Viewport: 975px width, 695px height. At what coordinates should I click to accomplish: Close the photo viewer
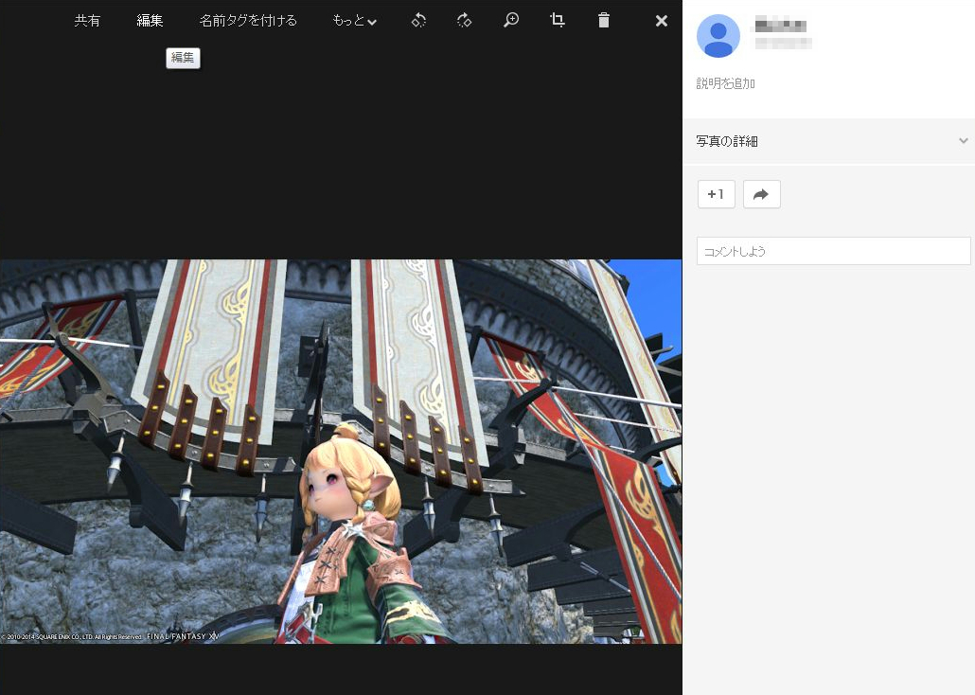click(662, 21)
